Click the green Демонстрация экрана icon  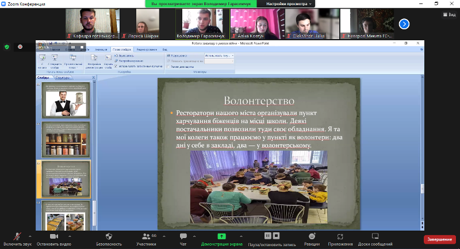point(221,236)
